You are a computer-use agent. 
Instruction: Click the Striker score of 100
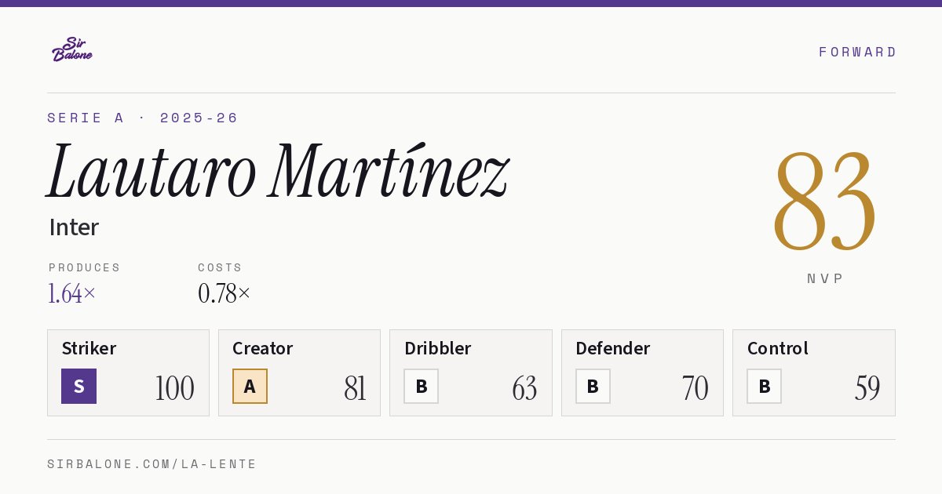174,388
